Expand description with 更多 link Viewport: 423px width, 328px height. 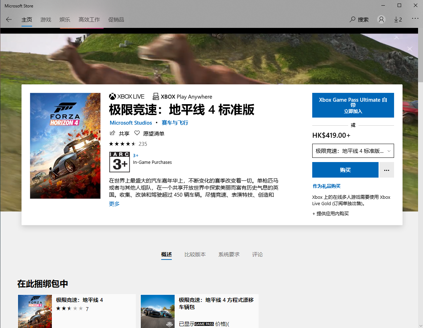point(114,204)
